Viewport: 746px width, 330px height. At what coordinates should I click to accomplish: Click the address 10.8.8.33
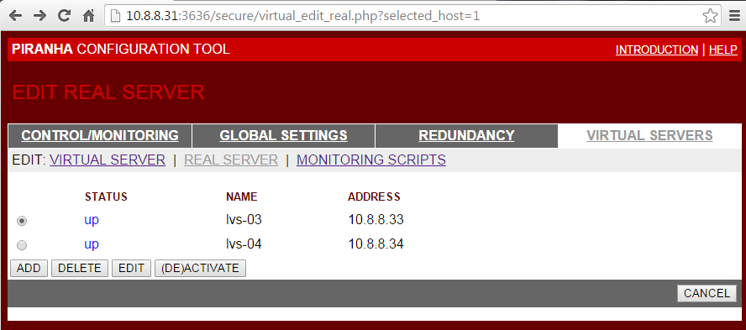pos(376,220)
